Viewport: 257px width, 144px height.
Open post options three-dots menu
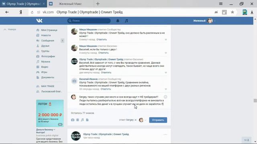coord(165,134)
